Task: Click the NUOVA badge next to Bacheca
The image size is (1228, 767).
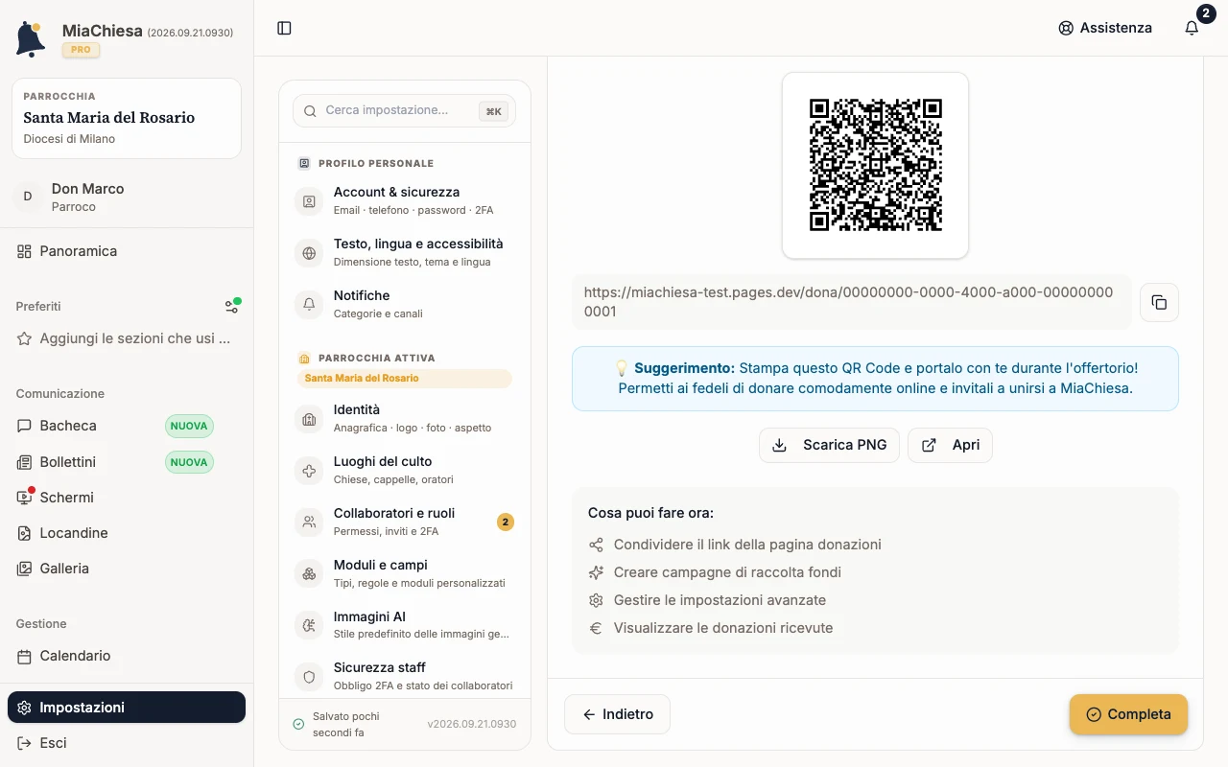Action: pyautogui.click(x=189, y=426)
